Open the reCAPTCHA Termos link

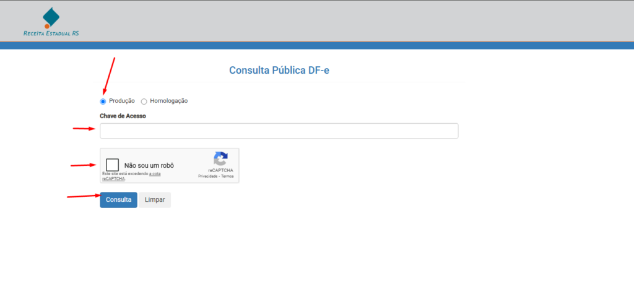coord(227,176)
